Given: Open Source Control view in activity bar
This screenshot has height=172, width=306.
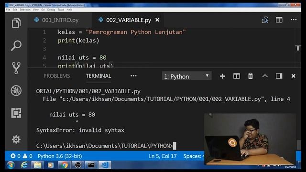Looking at the screenshot, I should [x=16, y=68].
